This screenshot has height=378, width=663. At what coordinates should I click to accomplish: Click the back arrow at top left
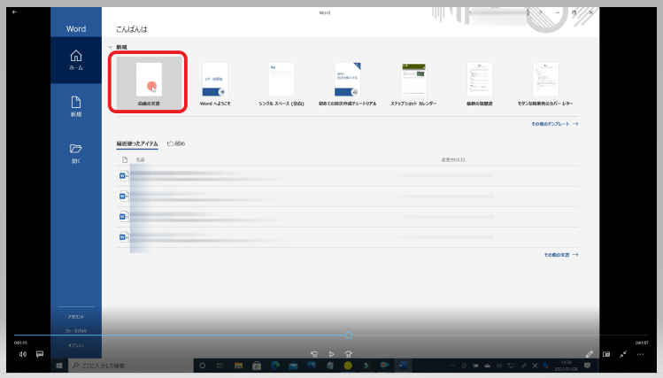(x=14, y=12)
